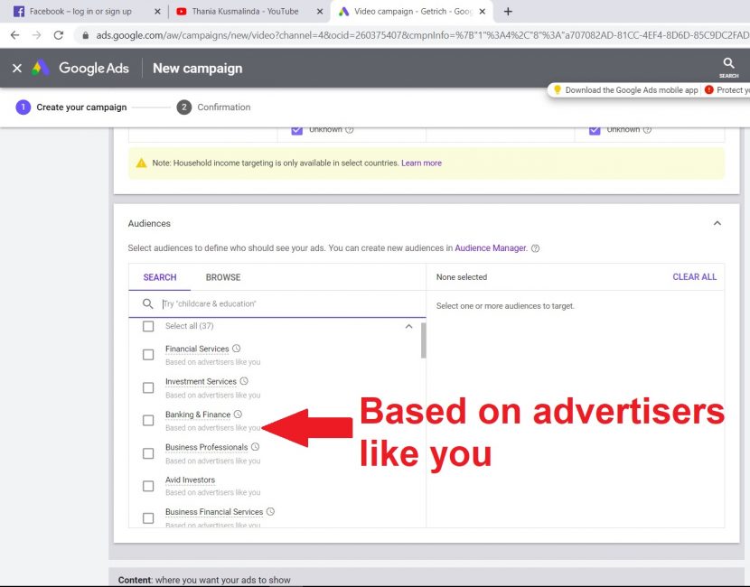Collapse the Audiences section chevron
This screenshot has width=750, height=587.
pyautogui.click(x=717, y=222)
